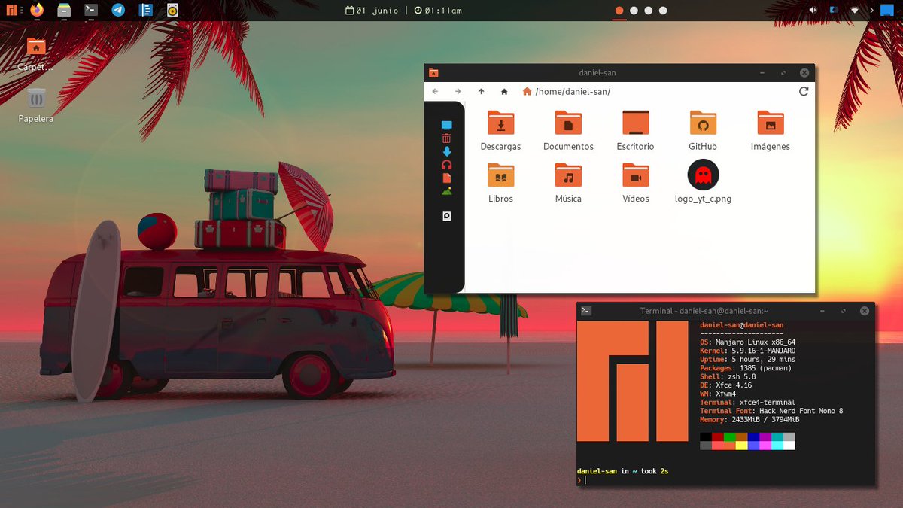903x508 pixels.
Task: Click the search icon at the sidebar bottom
Action: point(446,216)
